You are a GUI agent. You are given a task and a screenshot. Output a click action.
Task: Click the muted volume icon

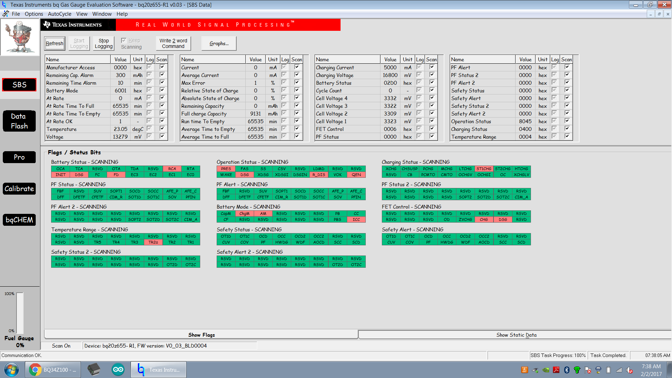tap(630, 370)
